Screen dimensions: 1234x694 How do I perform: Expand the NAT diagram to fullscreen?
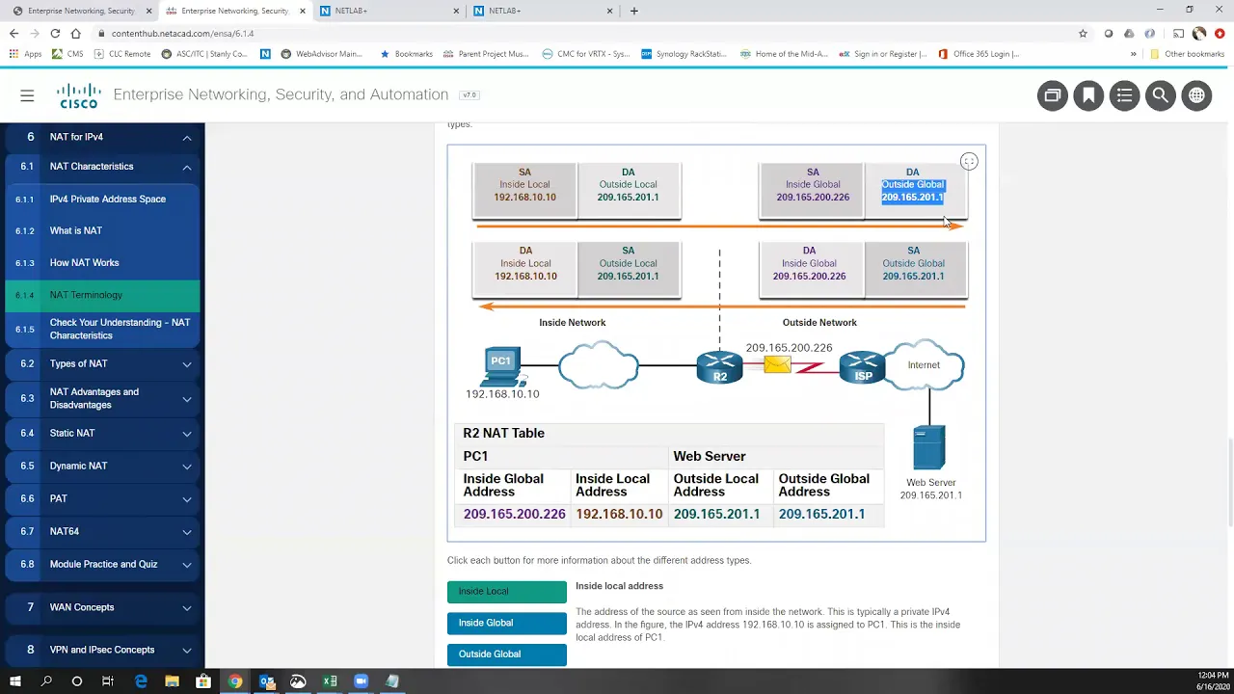coord(969,162)
